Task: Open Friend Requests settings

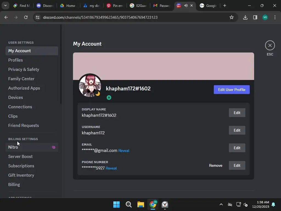Action: pyautogui.click(x=32, y=125)
